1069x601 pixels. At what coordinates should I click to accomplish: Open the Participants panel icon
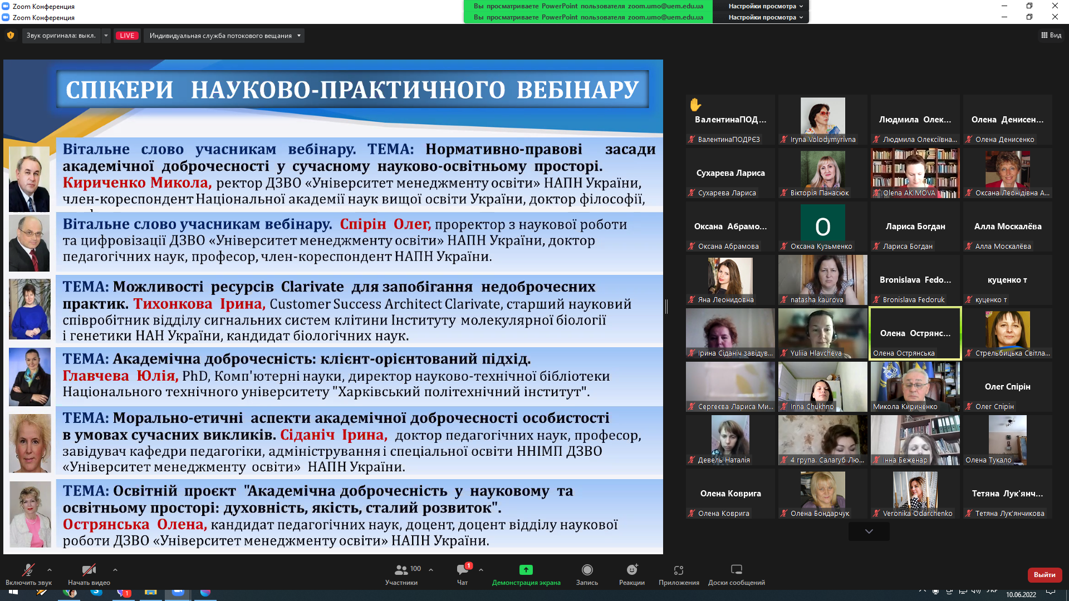pyautogui.click(x=401, y=570)
